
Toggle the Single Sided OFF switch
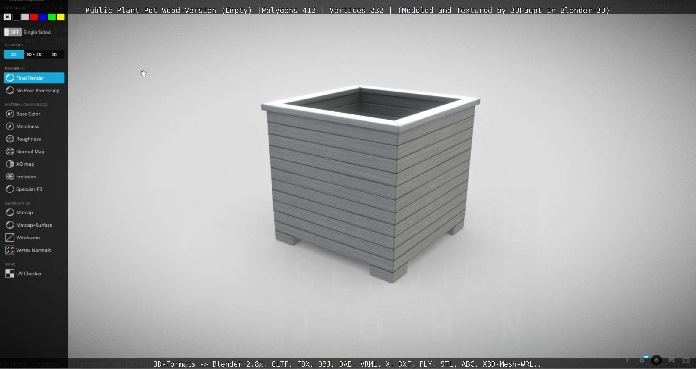(x=12, y=32)
